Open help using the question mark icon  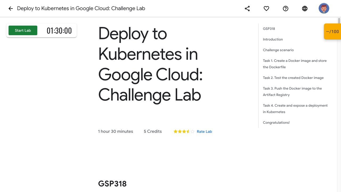click(286, 9)
